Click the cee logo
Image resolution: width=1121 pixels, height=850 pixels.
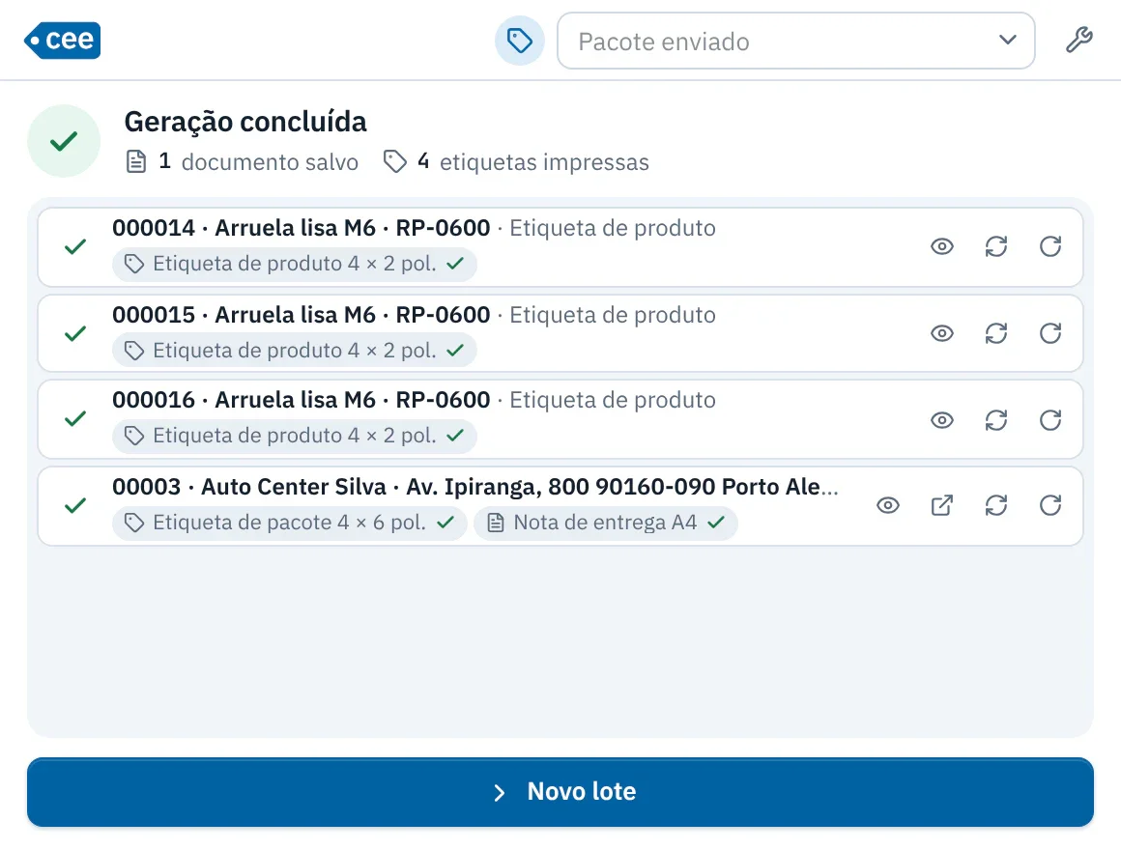(62, 40)
